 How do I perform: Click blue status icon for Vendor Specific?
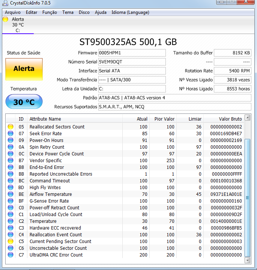click(11, 160)
